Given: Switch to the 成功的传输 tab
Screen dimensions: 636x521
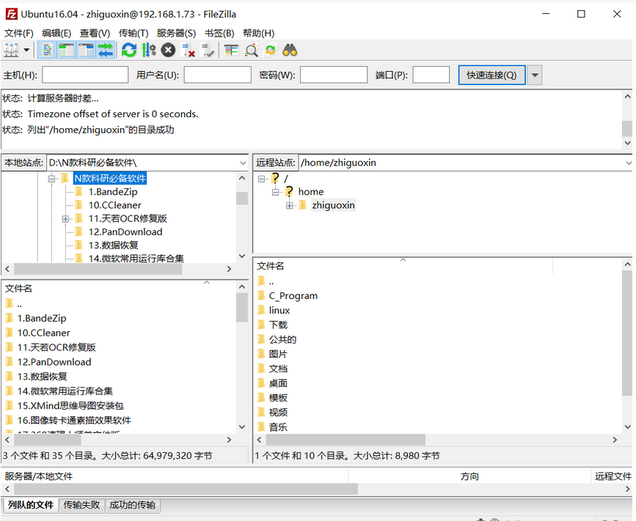Looking at the screenshot, I should click(132, 505).
